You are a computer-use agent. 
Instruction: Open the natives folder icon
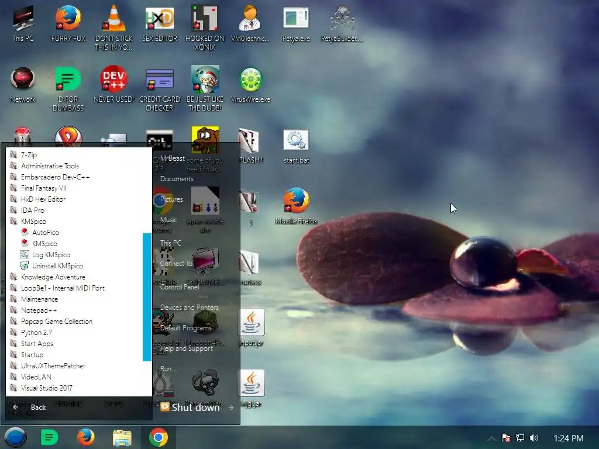(251, 267)
